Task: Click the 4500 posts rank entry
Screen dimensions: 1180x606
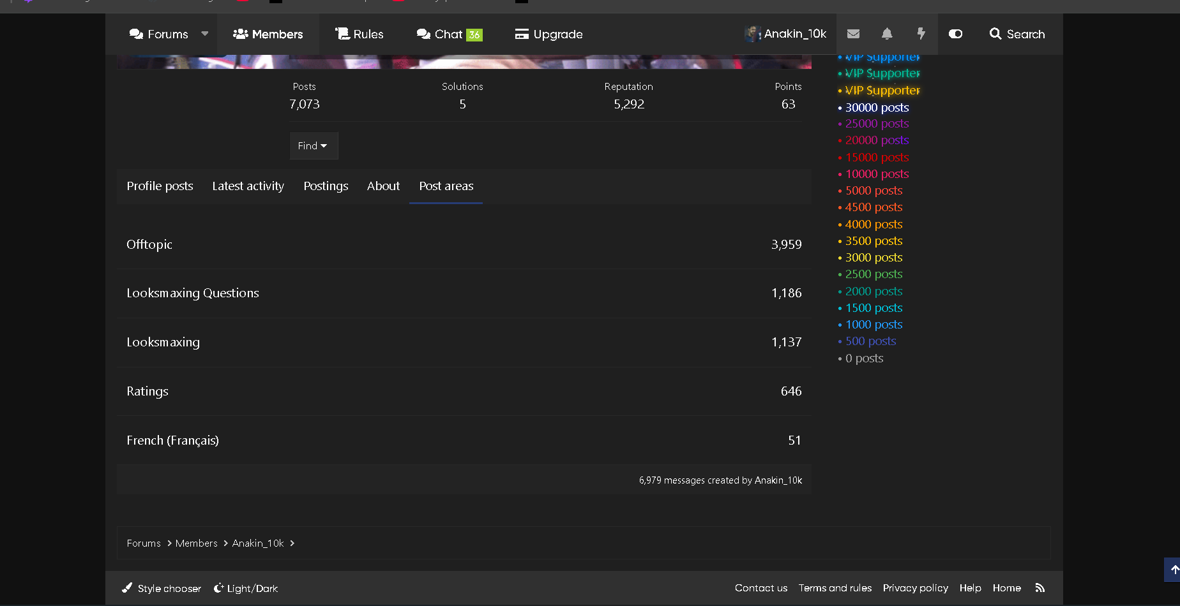Action: (x=874, y=207)
